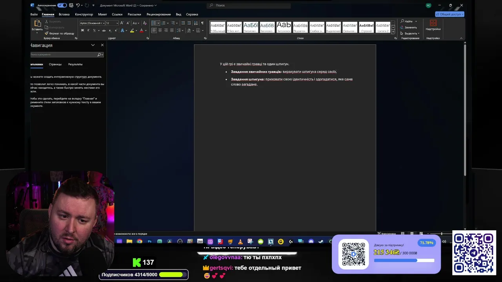Apply subscript formatting
The width and height of the screenshot is (502, 282).
click(110, 30)
